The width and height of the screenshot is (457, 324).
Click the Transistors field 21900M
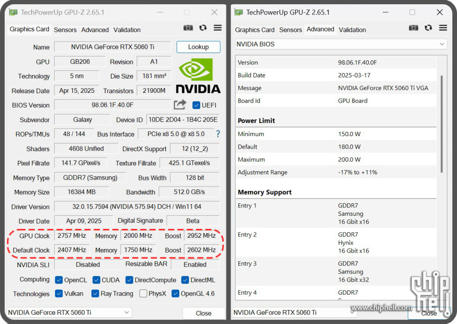pos(154,90)
